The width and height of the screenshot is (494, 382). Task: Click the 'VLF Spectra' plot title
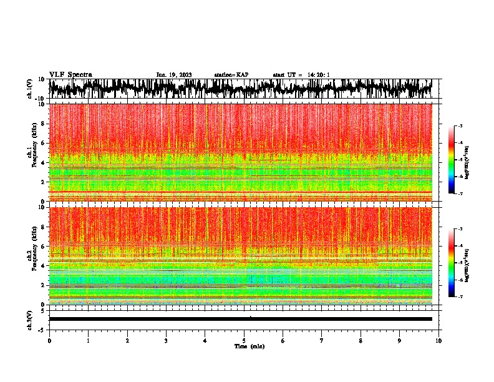pos(70,75)
